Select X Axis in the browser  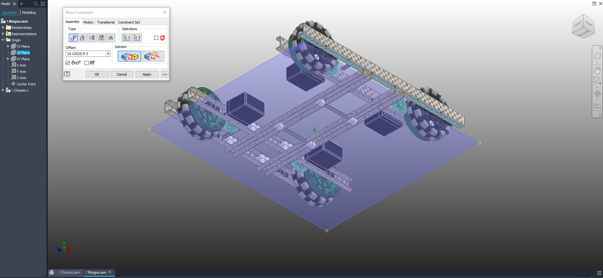tap(21, 65)
